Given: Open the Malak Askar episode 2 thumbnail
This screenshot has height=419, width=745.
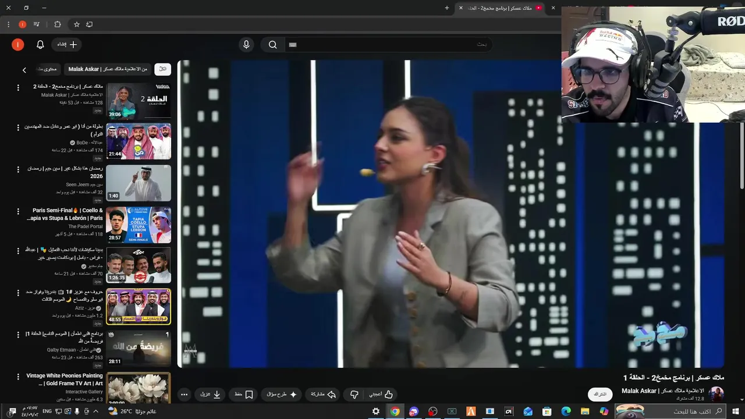Looking at the screenshot, I should 139,101.
